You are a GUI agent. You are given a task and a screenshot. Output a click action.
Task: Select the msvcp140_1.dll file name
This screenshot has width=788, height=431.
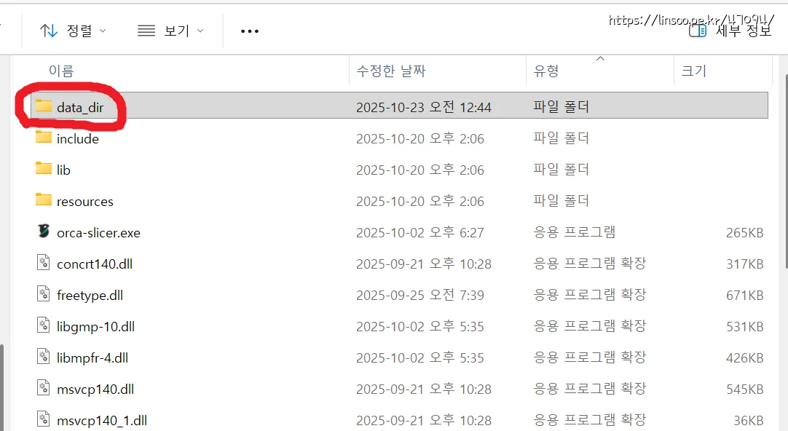click(x=102, y=421)
